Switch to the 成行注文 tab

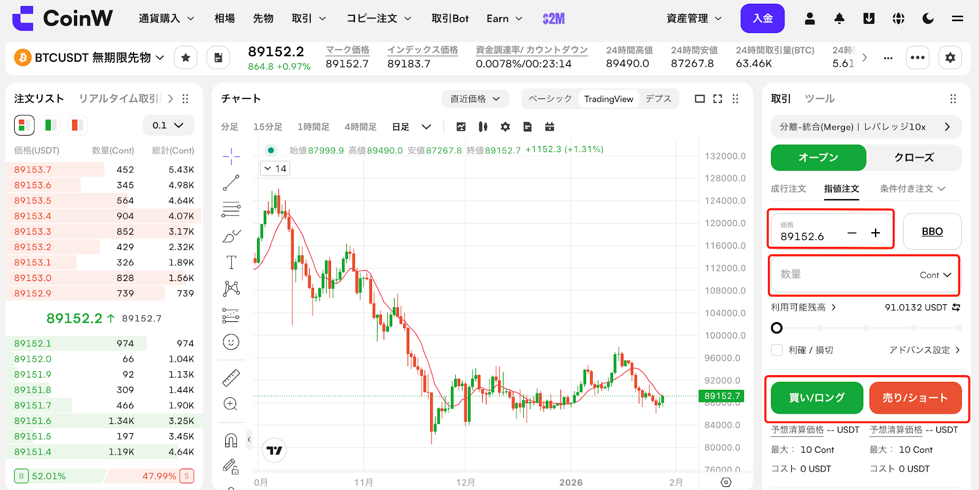pyautogui.click(x=788, y=189)
